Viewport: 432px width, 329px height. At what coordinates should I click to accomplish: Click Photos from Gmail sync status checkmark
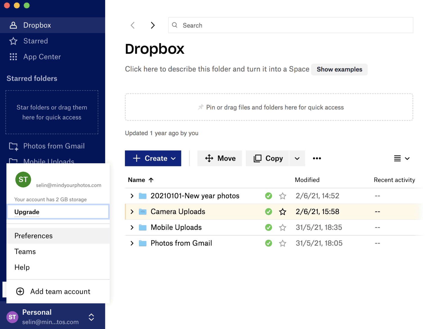[269, 243]
